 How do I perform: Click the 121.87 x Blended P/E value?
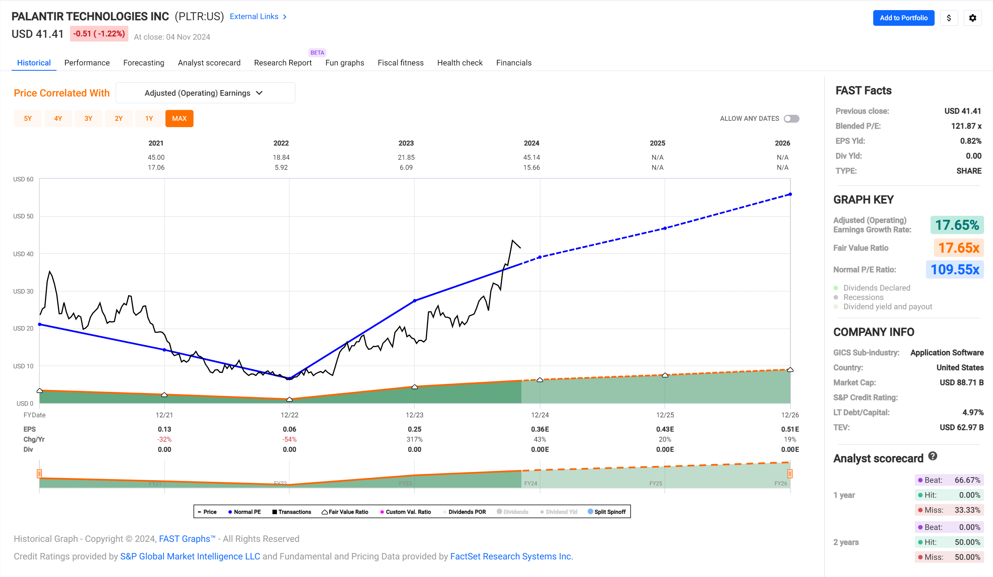(x=966, y=126)
